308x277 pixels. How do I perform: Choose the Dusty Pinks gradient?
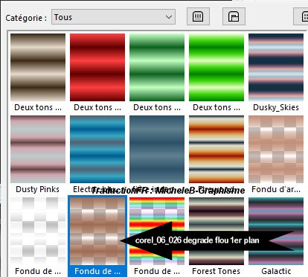pos(38,149)
